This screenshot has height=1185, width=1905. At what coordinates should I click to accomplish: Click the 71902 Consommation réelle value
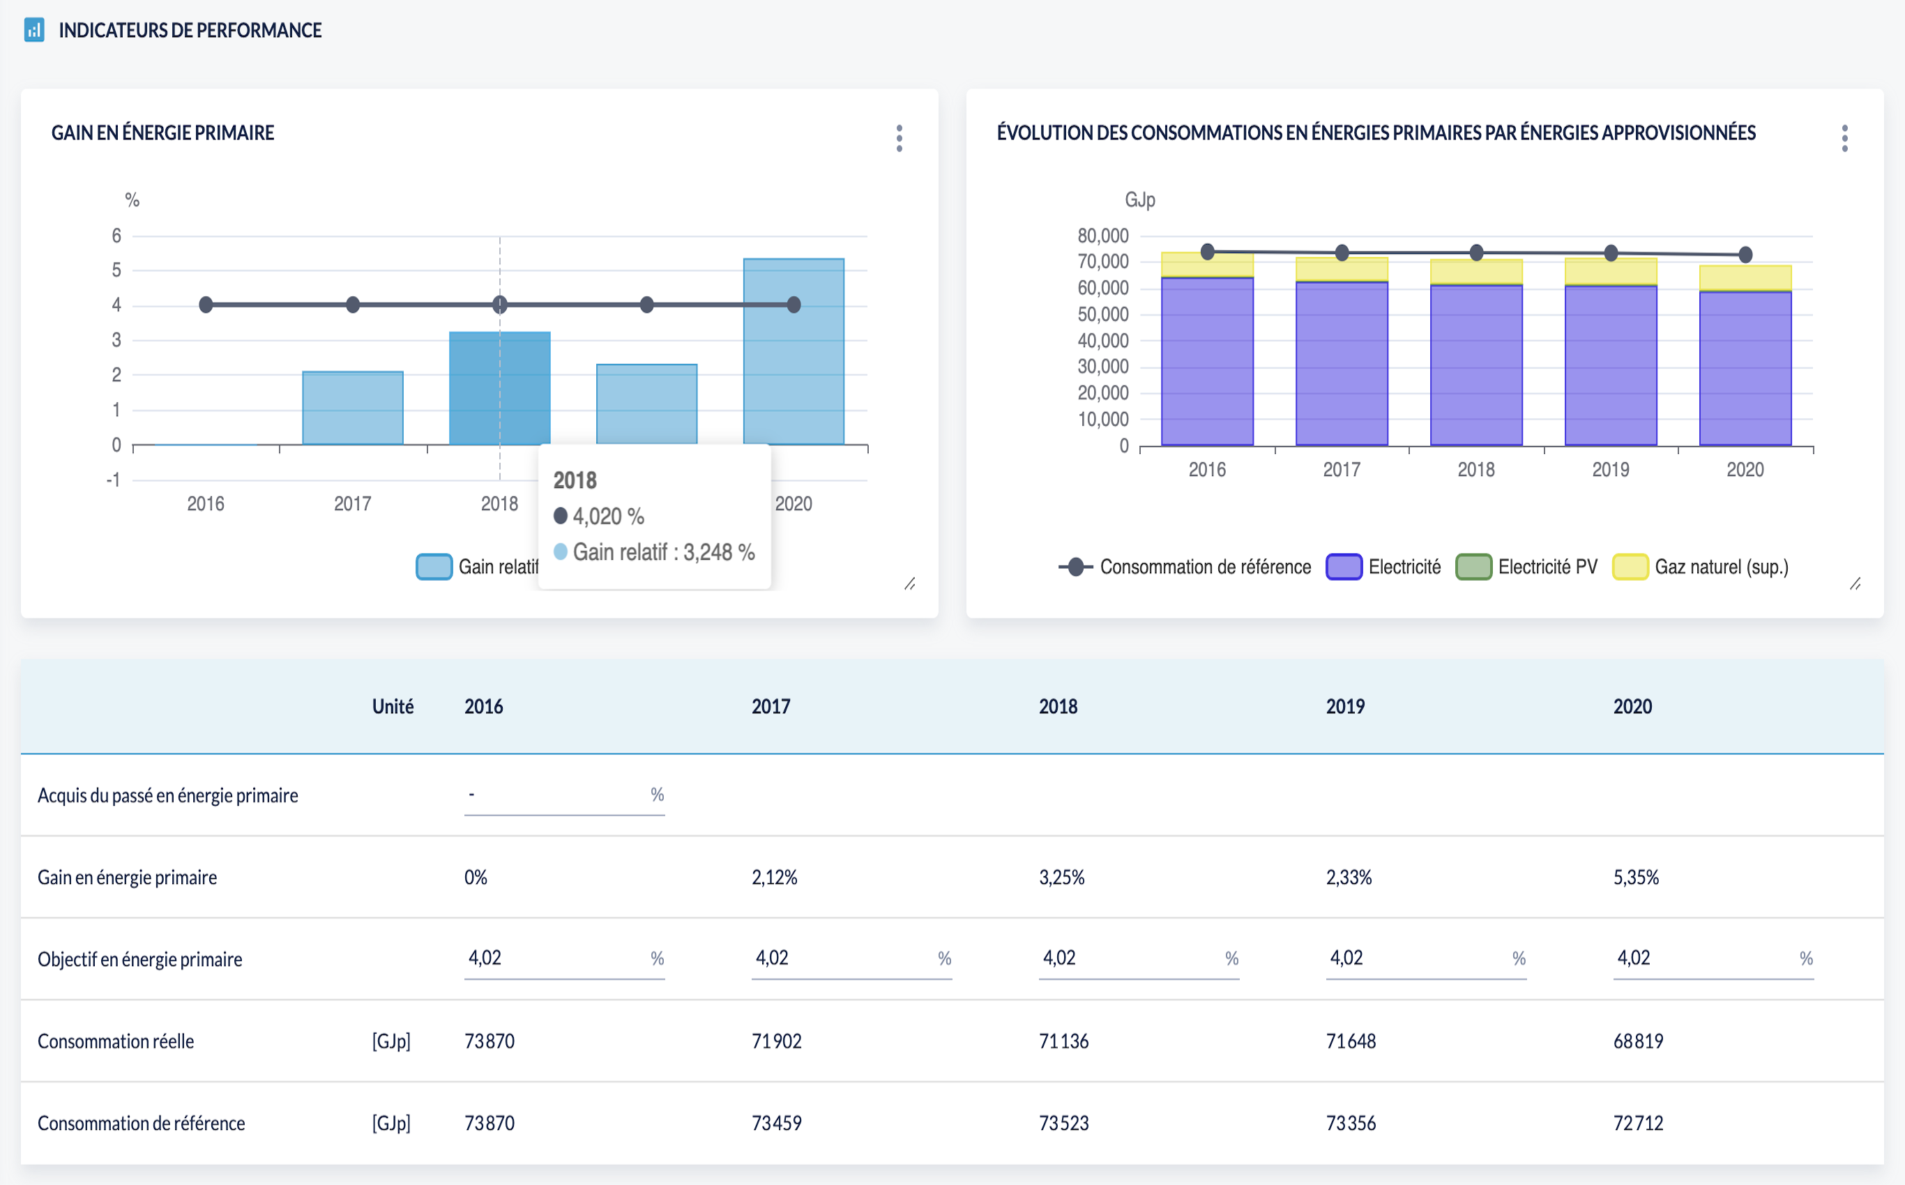[x=777, y=1041]
